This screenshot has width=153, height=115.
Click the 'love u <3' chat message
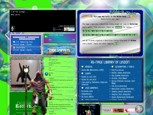click(x=52, y=70)
